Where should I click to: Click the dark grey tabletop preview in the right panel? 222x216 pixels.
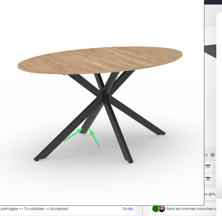[210, 51]
